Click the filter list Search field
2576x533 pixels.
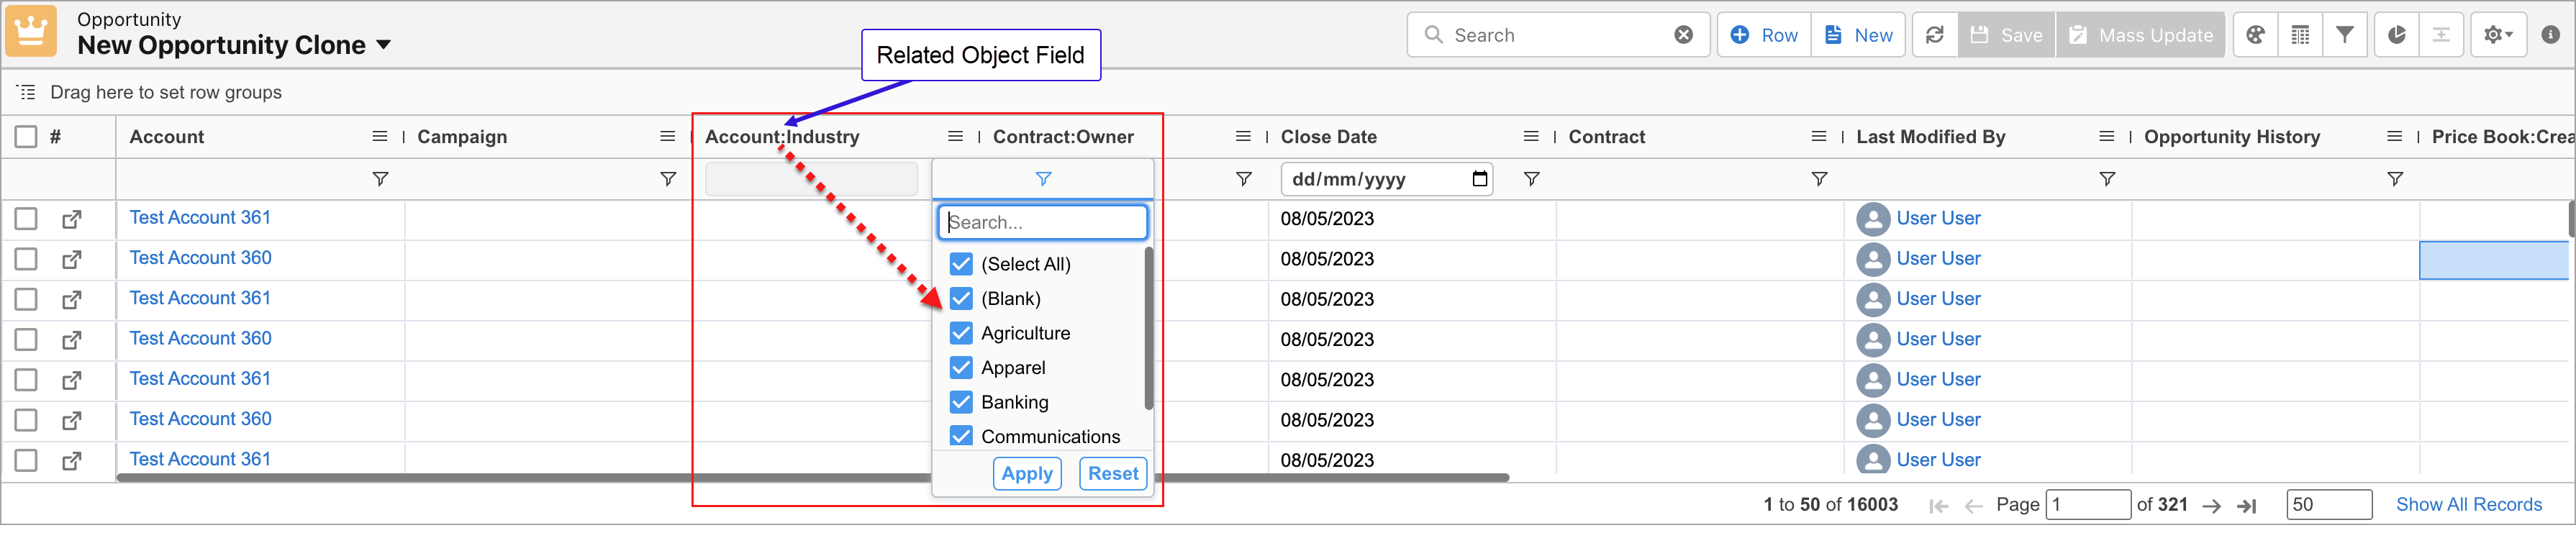1042,222
